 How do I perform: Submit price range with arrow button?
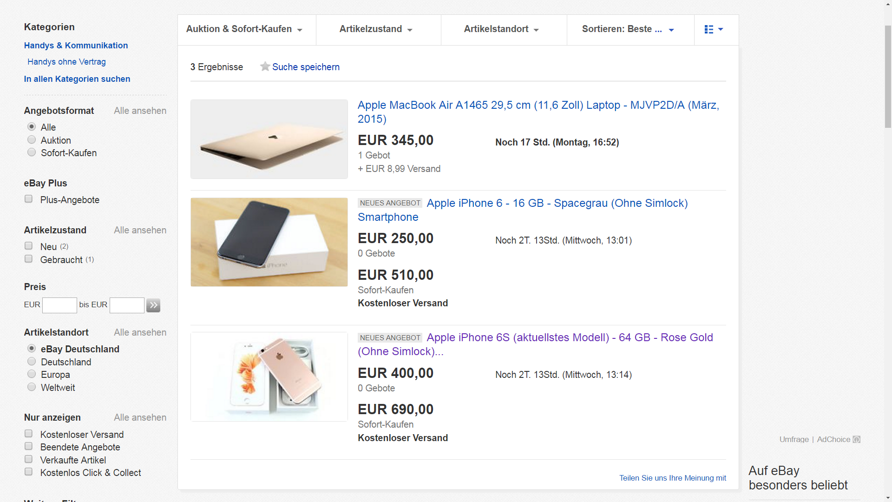click(153, 305)
